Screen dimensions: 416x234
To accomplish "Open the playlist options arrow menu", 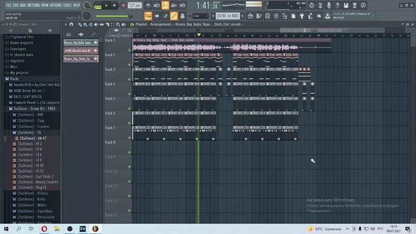I will (66, 25).
